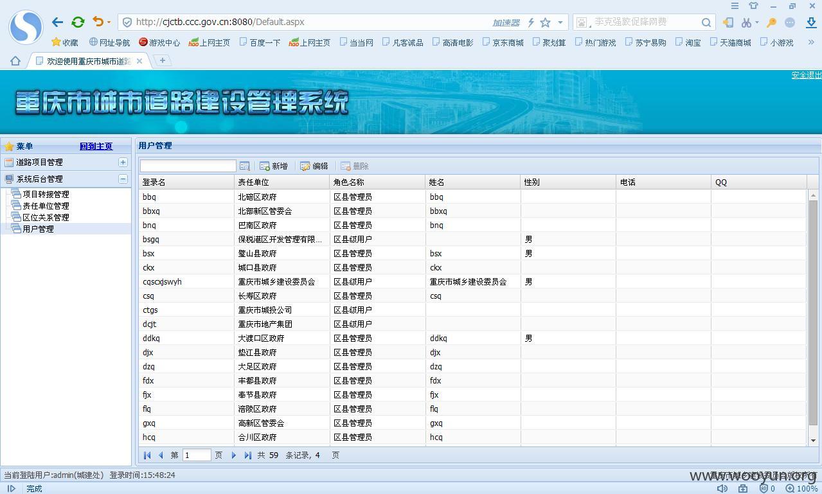Sort by the 登录名 column header

(187, 182)
